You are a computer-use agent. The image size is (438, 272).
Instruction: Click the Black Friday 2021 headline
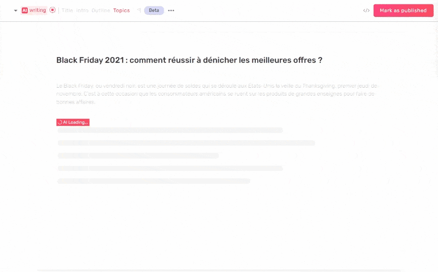tap(190, 60)
